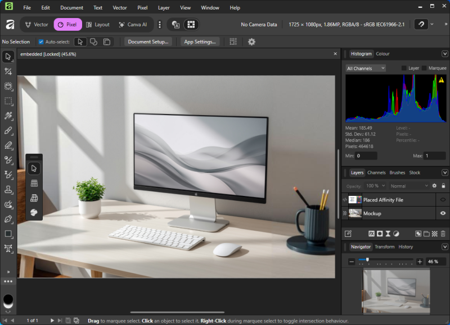The width and height of the screenshot is (450, 325).
Task: Choose the Pen tool in the tools panel
Action: [8, 219]
